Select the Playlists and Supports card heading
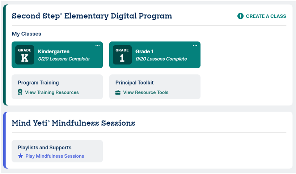296x174 pixels. (x=45, y=148)
